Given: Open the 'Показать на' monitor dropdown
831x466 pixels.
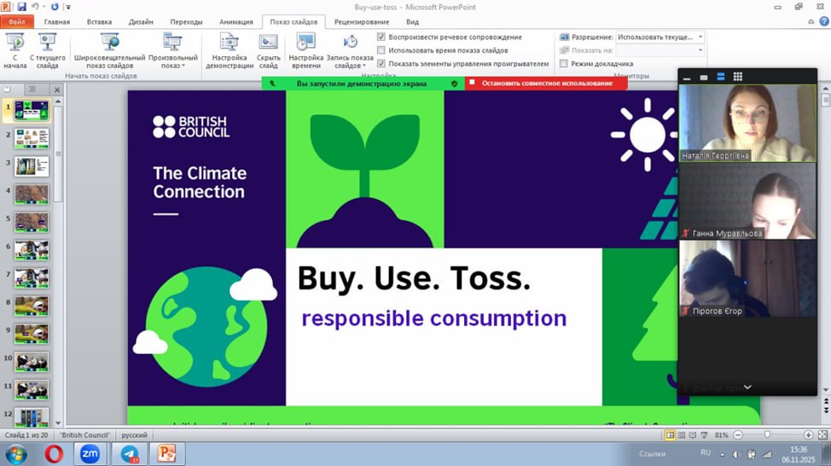Looking at the screenshot, I should click(x=660, y=50).
